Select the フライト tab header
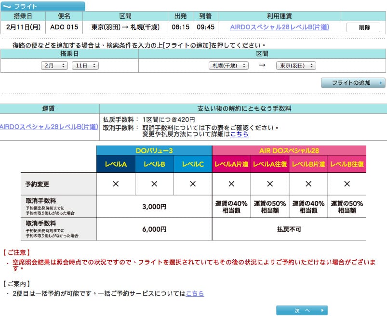This screenshot has height=317, width=387. coord(43,6)
